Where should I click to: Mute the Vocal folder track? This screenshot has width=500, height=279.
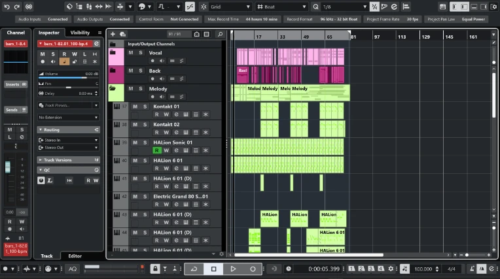coord(131,52)
